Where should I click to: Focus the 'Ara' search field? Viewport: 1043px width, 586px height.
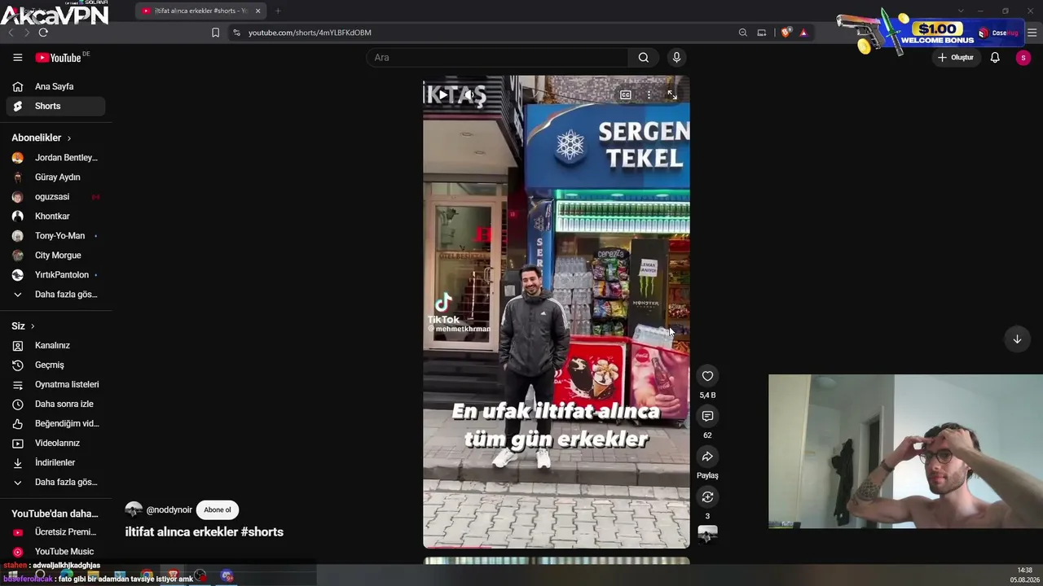496,58
